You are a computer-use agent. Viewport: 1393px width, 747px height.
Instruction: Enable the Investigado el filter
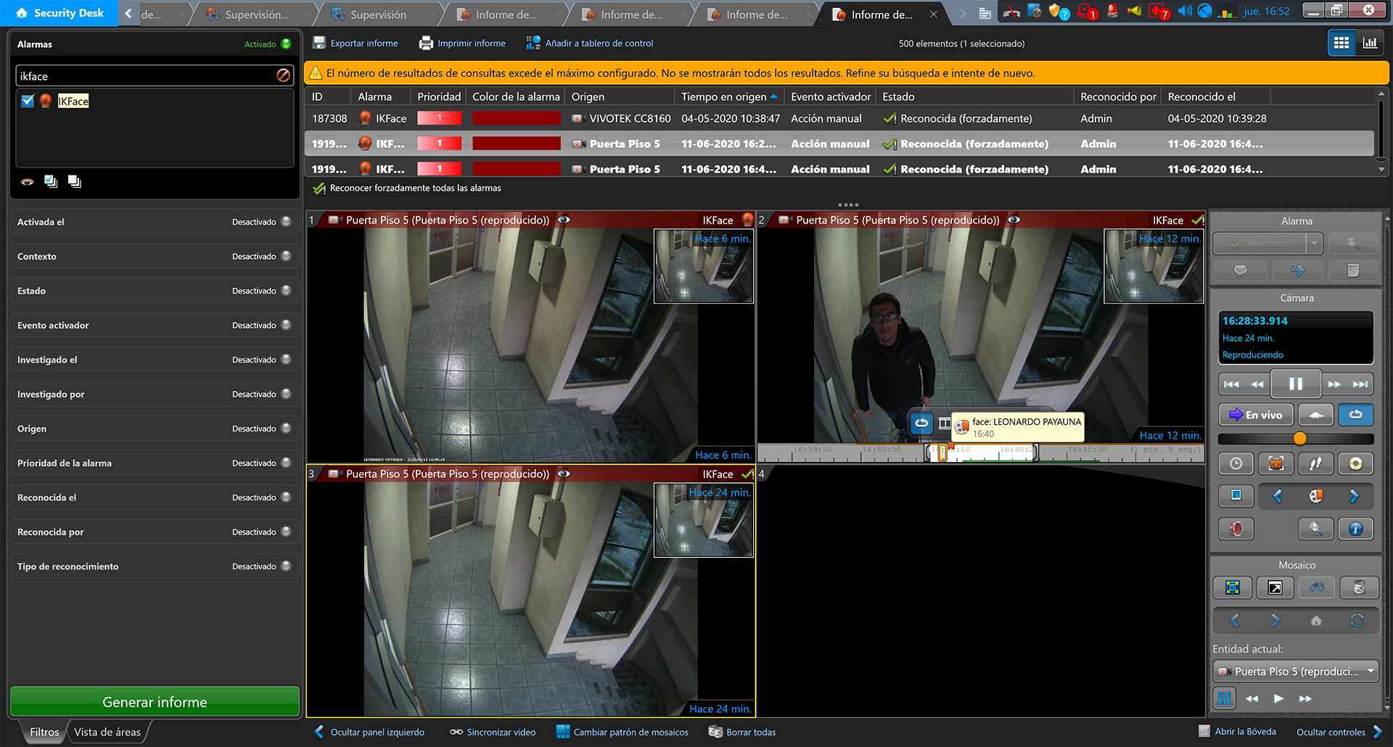(286, 360)
